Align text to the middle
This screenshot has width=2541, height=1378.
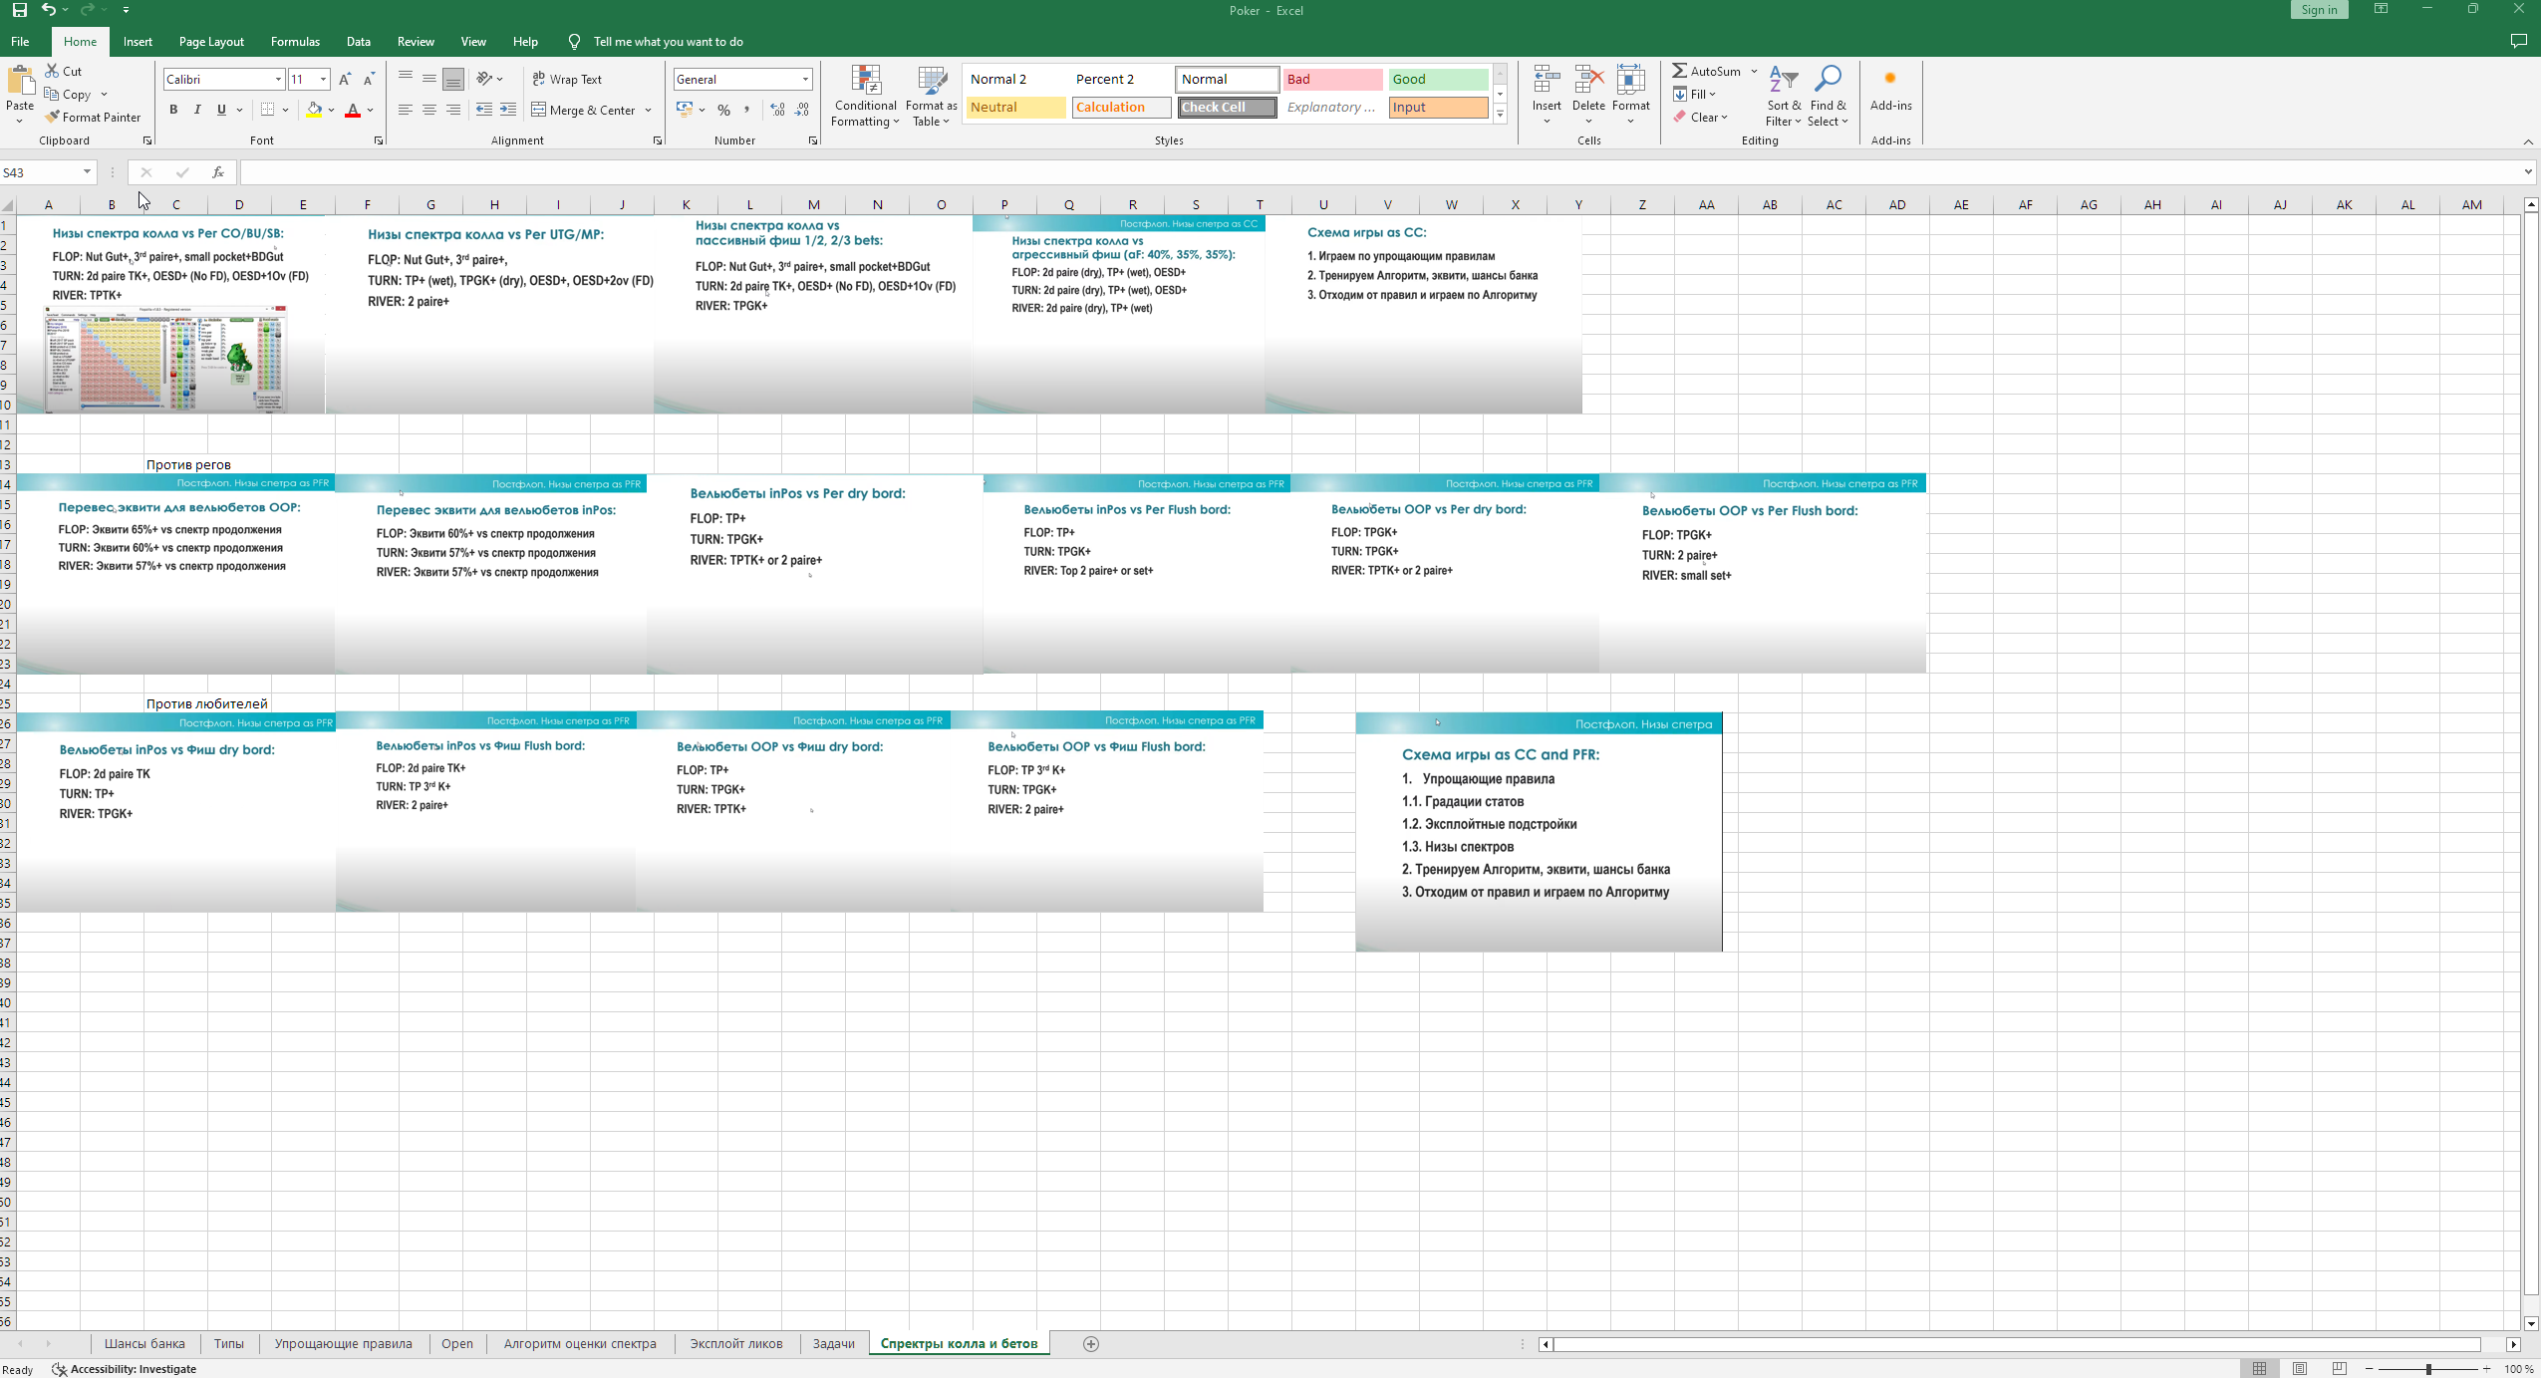[429, 79]
